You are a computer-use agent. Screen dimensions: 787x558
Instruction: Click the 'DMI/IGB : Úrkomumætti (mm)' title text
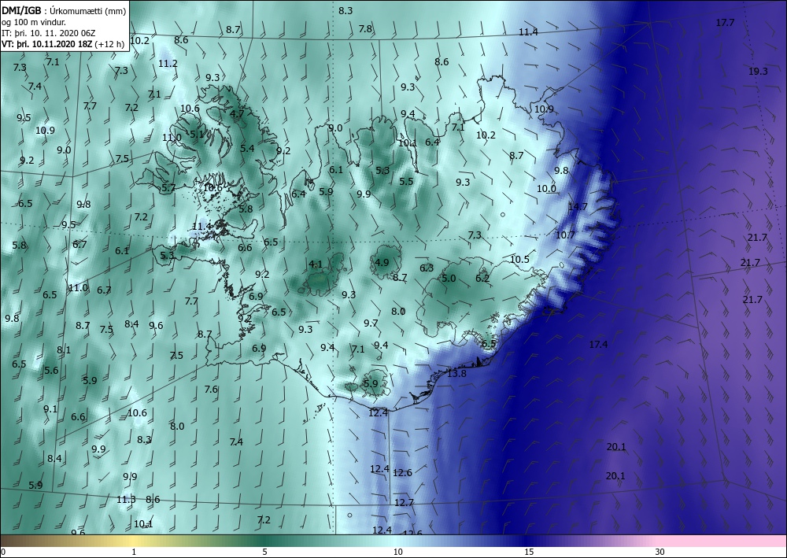pos(64,9)
